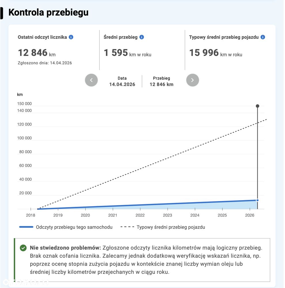
Task: Click the Nie stwierdzono problemów bold text
Action: pyautogui.click(x=65, y=248)
